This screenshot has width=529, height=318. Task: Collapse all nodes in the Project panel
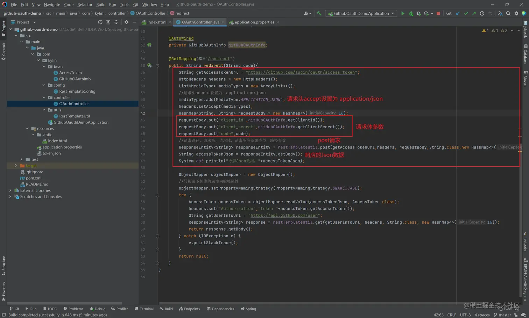116,22
